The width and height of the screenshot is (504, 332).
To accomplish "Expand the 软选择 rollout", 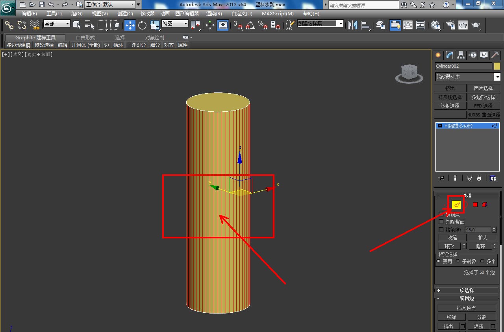I will coord(466,290).
